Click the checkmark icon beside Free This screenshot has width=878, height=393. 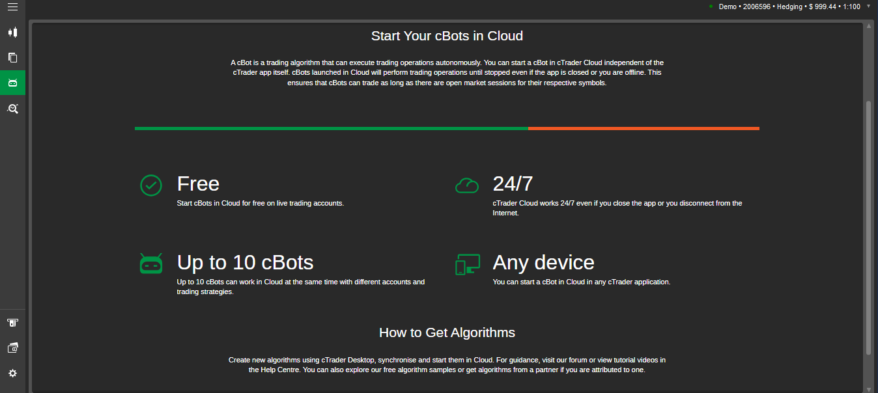point(151,185)
